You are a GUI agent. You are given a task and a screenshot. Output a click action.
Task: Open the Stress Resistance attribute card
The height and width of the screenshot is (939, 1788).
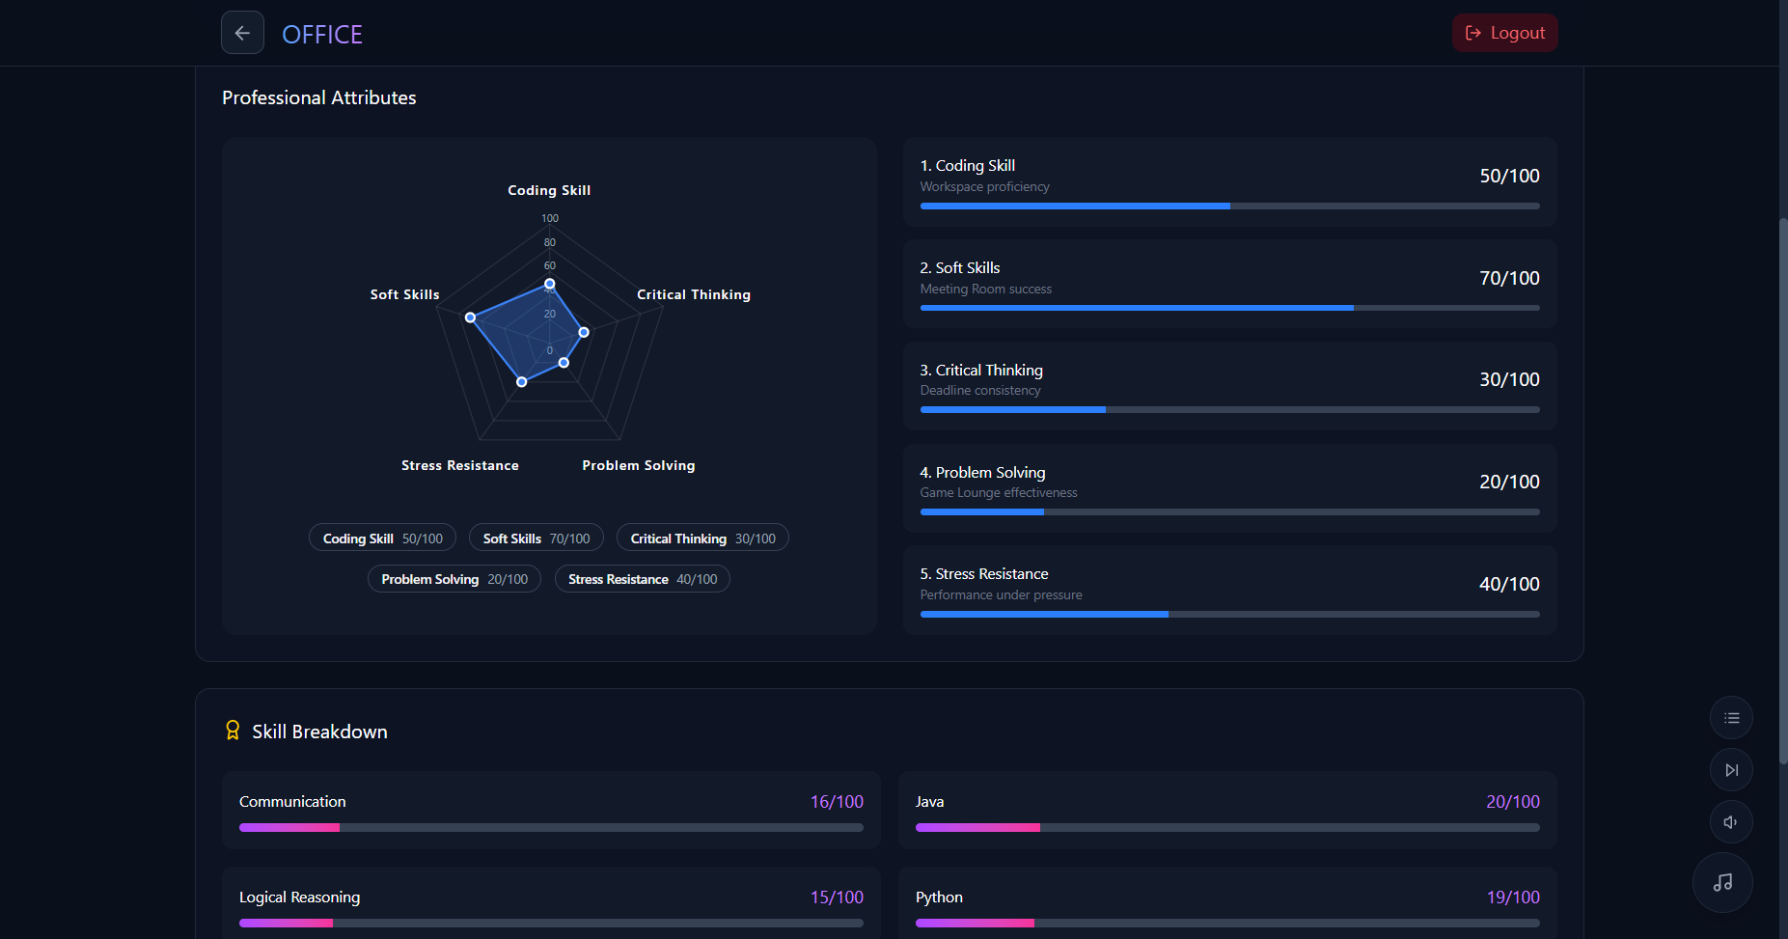click(1229, 590)
